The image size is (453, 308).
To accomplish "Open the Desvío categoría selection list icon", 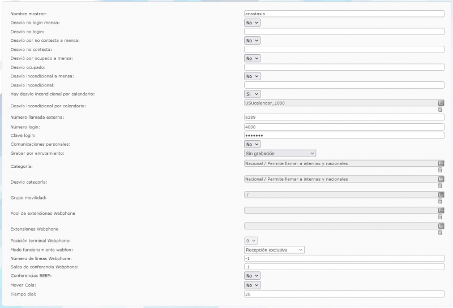I will (441, 179).
